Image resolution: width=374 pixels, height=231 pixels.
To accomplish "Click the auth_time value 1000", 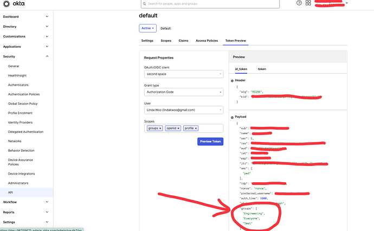I will coord(263,198).
